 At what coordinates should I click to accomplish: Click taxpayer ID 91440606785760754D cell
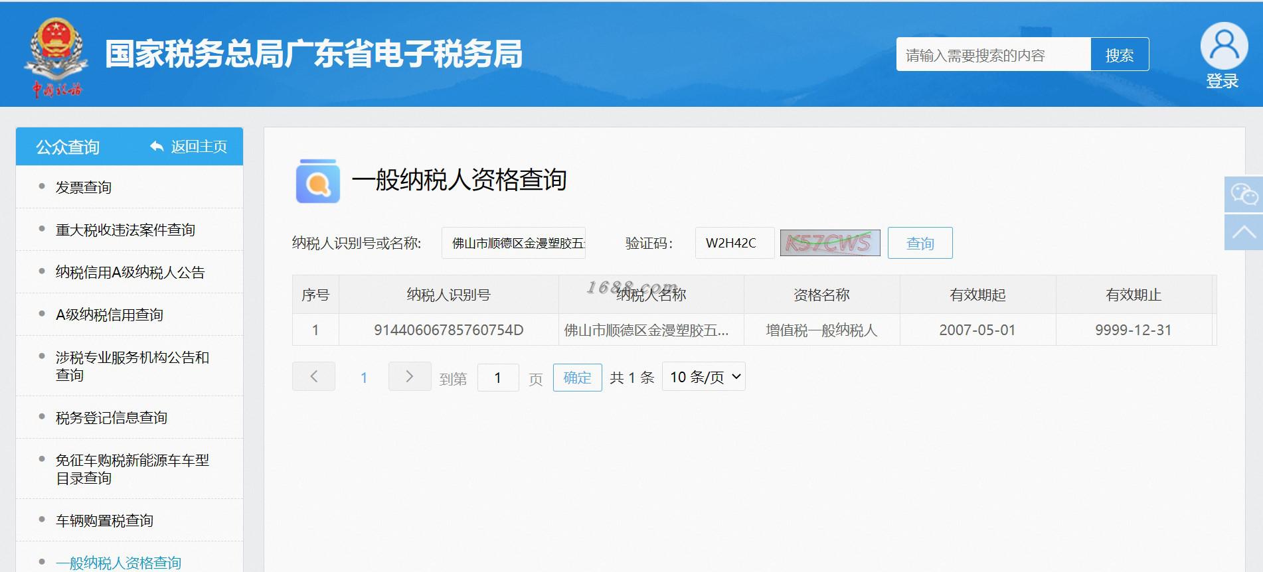click(x=449, y=330)
